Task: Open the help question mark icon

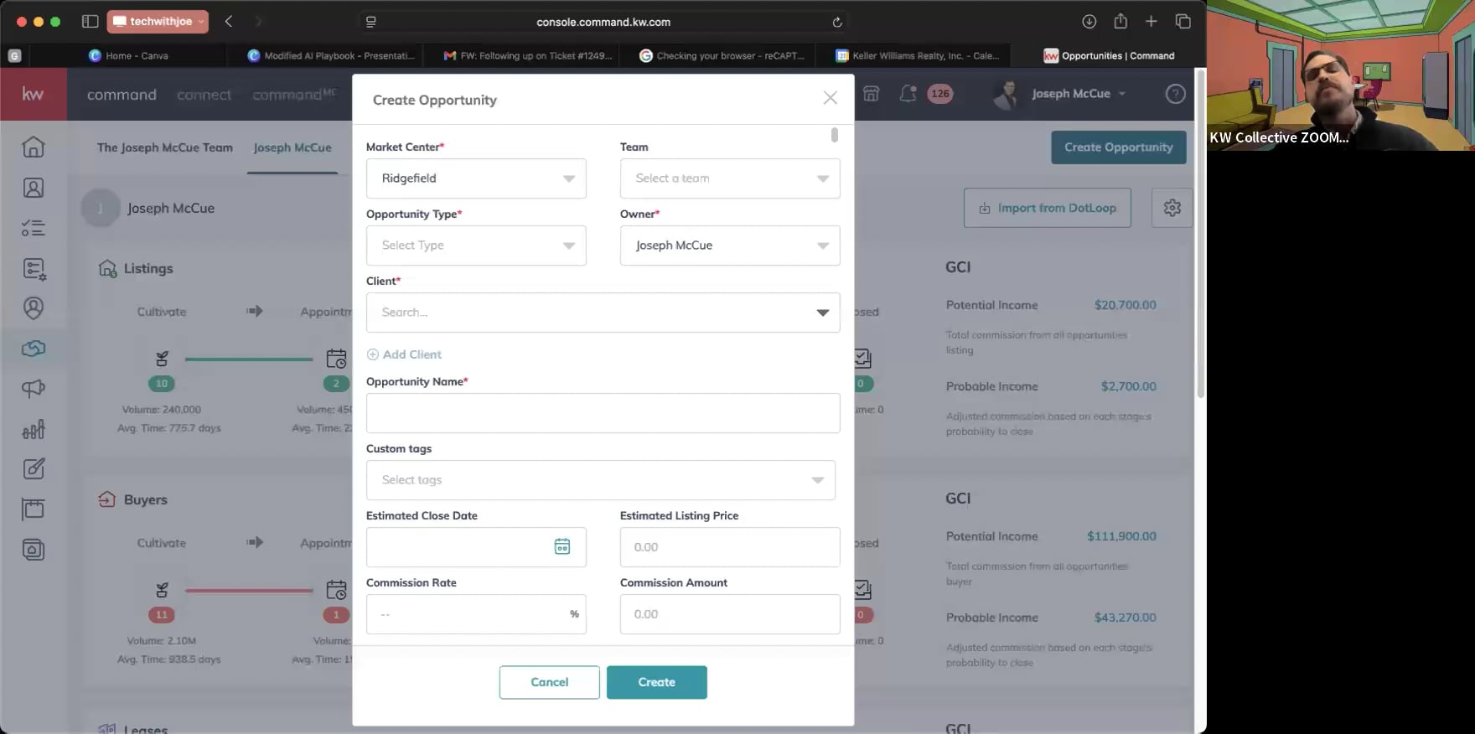Action: (1176, 94)
